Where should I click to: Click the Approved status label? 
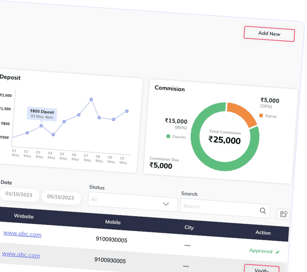(261, 251)
